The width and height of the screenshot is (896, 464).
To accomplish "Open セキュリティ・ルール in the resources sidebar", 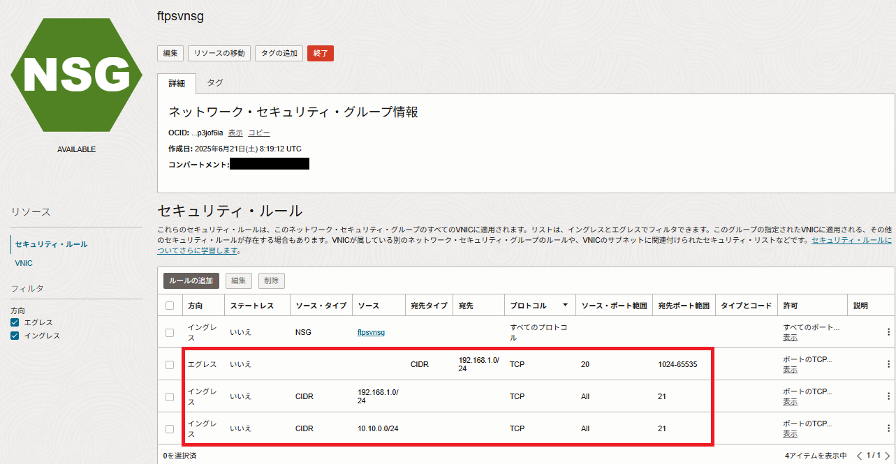I will coord(52,244).
